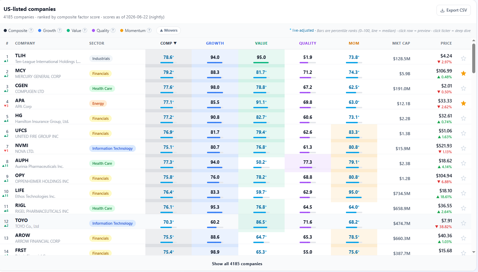Star the AROW row
The image size is (478, 272).
pyautogui.click(x=463, y=238)
